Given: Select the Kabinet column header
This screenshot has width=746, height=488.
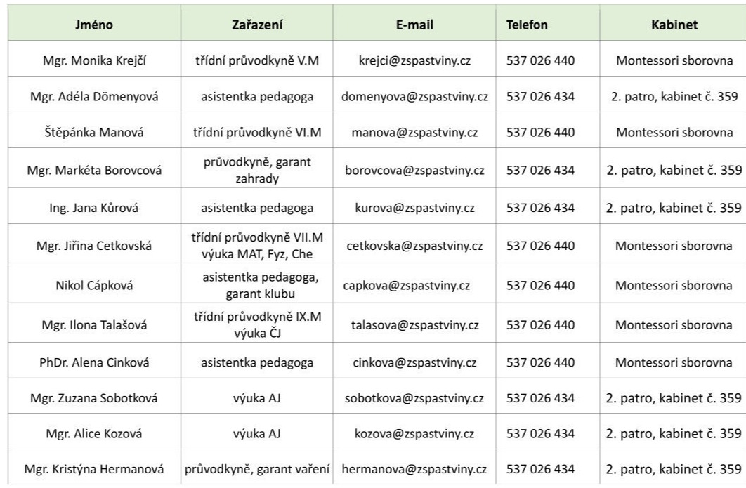Looking at the screenshot, I should tap(674, 25).
